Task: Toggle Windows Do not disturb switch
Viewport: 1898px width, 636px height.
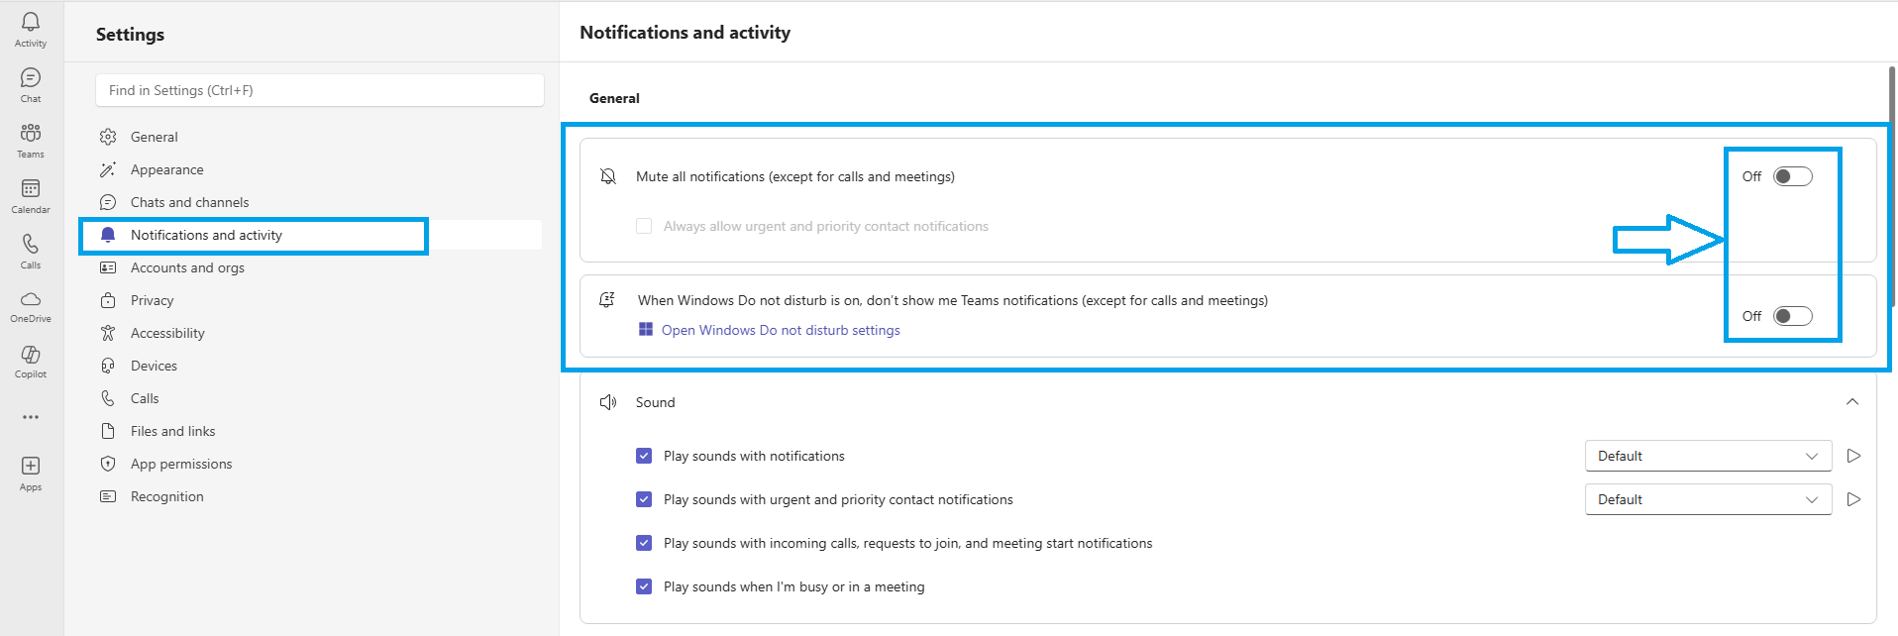Action: coord(1792,316)
